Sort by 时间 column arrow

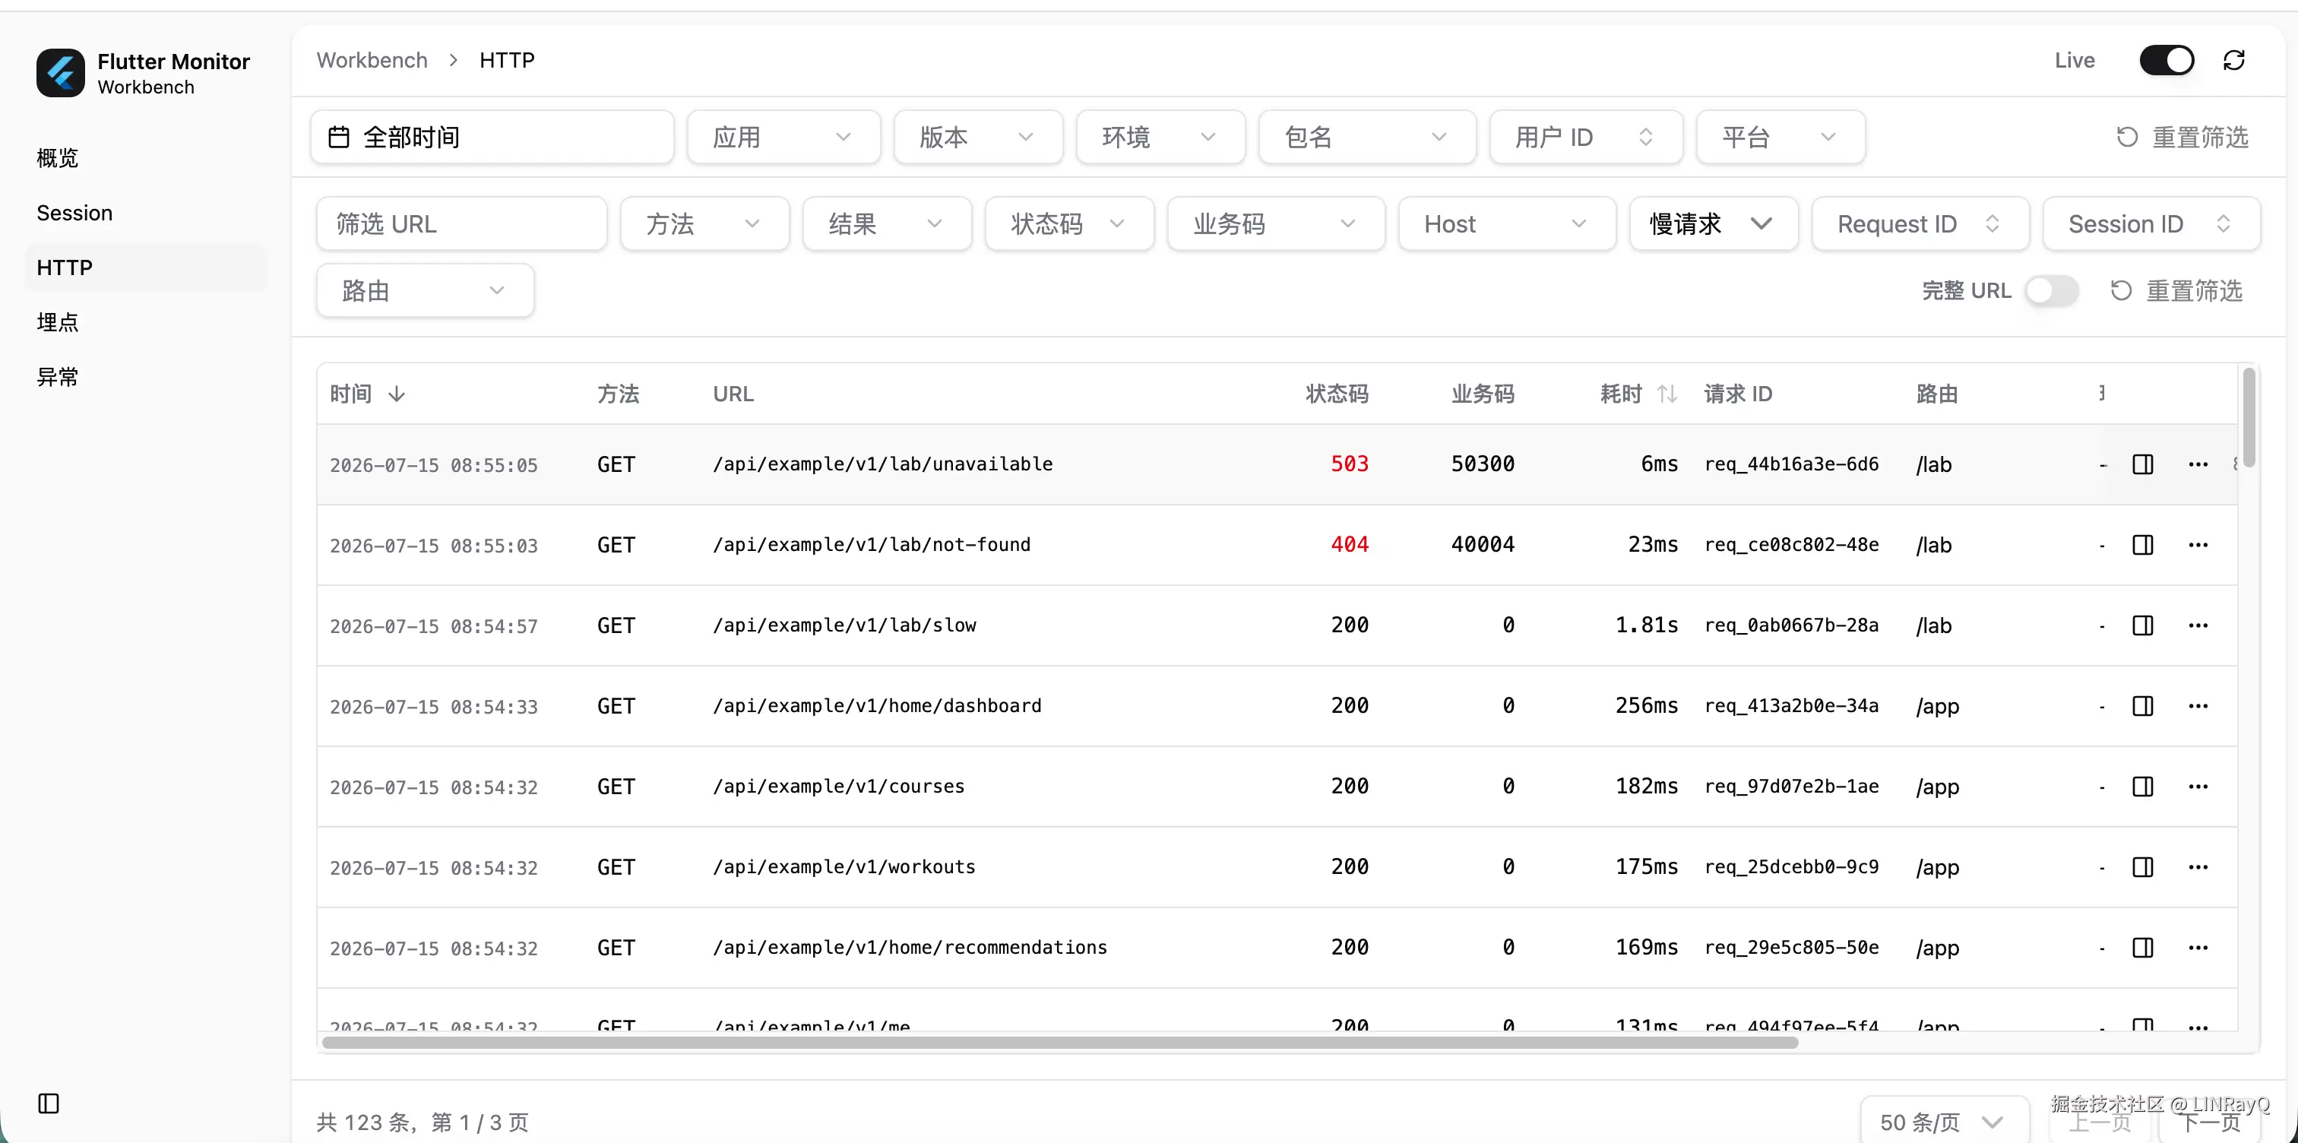click(x=397, y=394)
